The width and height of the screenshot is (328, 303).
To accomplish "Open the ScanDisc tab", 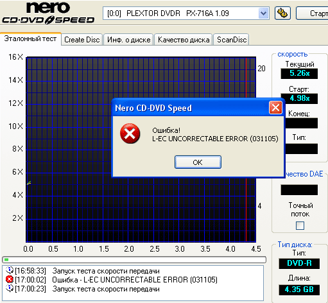I will click(x=232, y=40).
